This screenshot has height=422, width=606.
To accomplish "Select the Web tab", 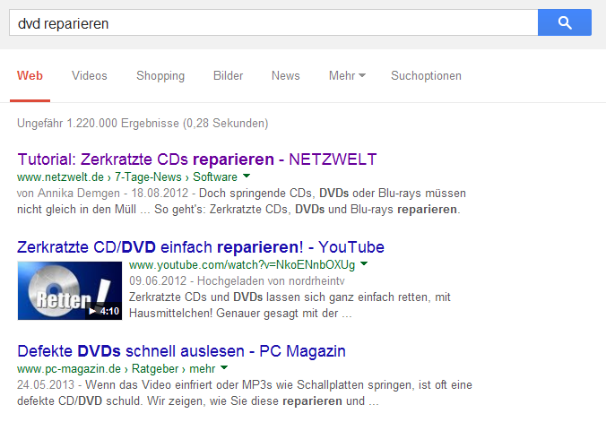I will pos(30,76).
